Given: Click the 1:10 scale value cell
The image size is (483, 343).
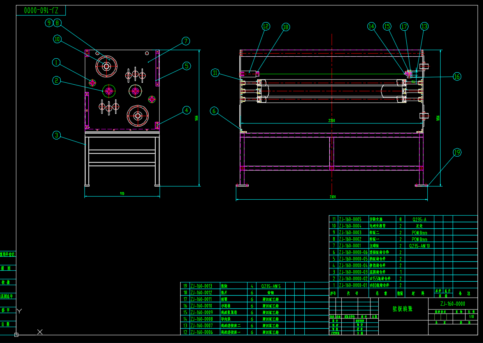Looking at the screenshot, I should [471, 317].
